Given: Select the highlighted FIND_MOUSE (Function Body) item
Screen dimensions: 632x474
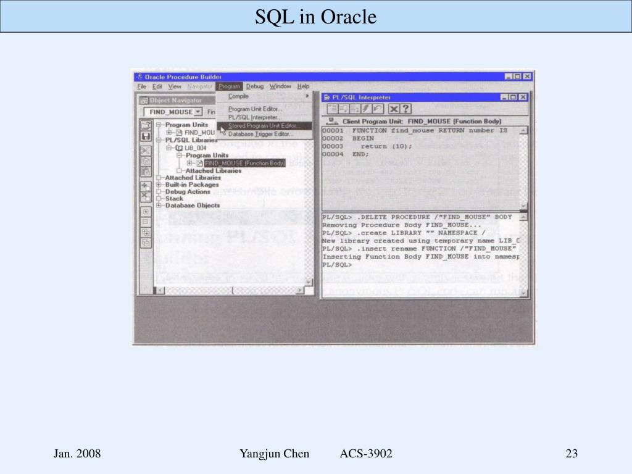Looking at the screenshot, I should pyautogui.click(x=244, y=163).
